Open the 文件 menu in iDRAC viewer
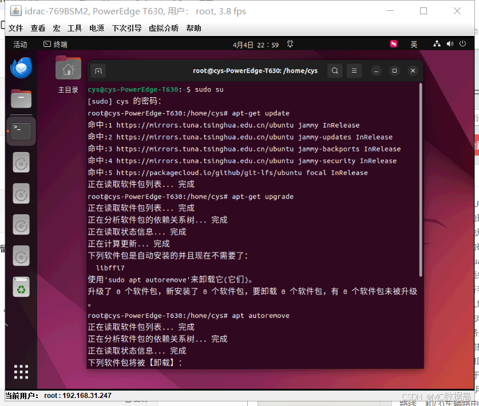This screenshot has height=406, width=479. click(15, 29)
